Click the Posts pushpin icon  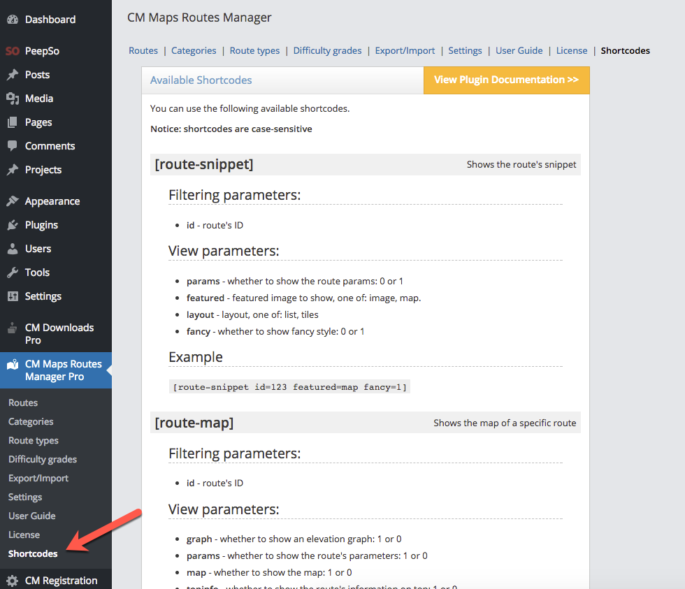tap(13, 75)
